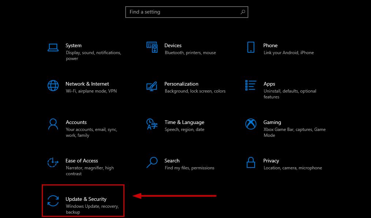Viewport: 371px width, 218px height.
Task: Click 'Speech, region, date' description
Action: [184, 130]
